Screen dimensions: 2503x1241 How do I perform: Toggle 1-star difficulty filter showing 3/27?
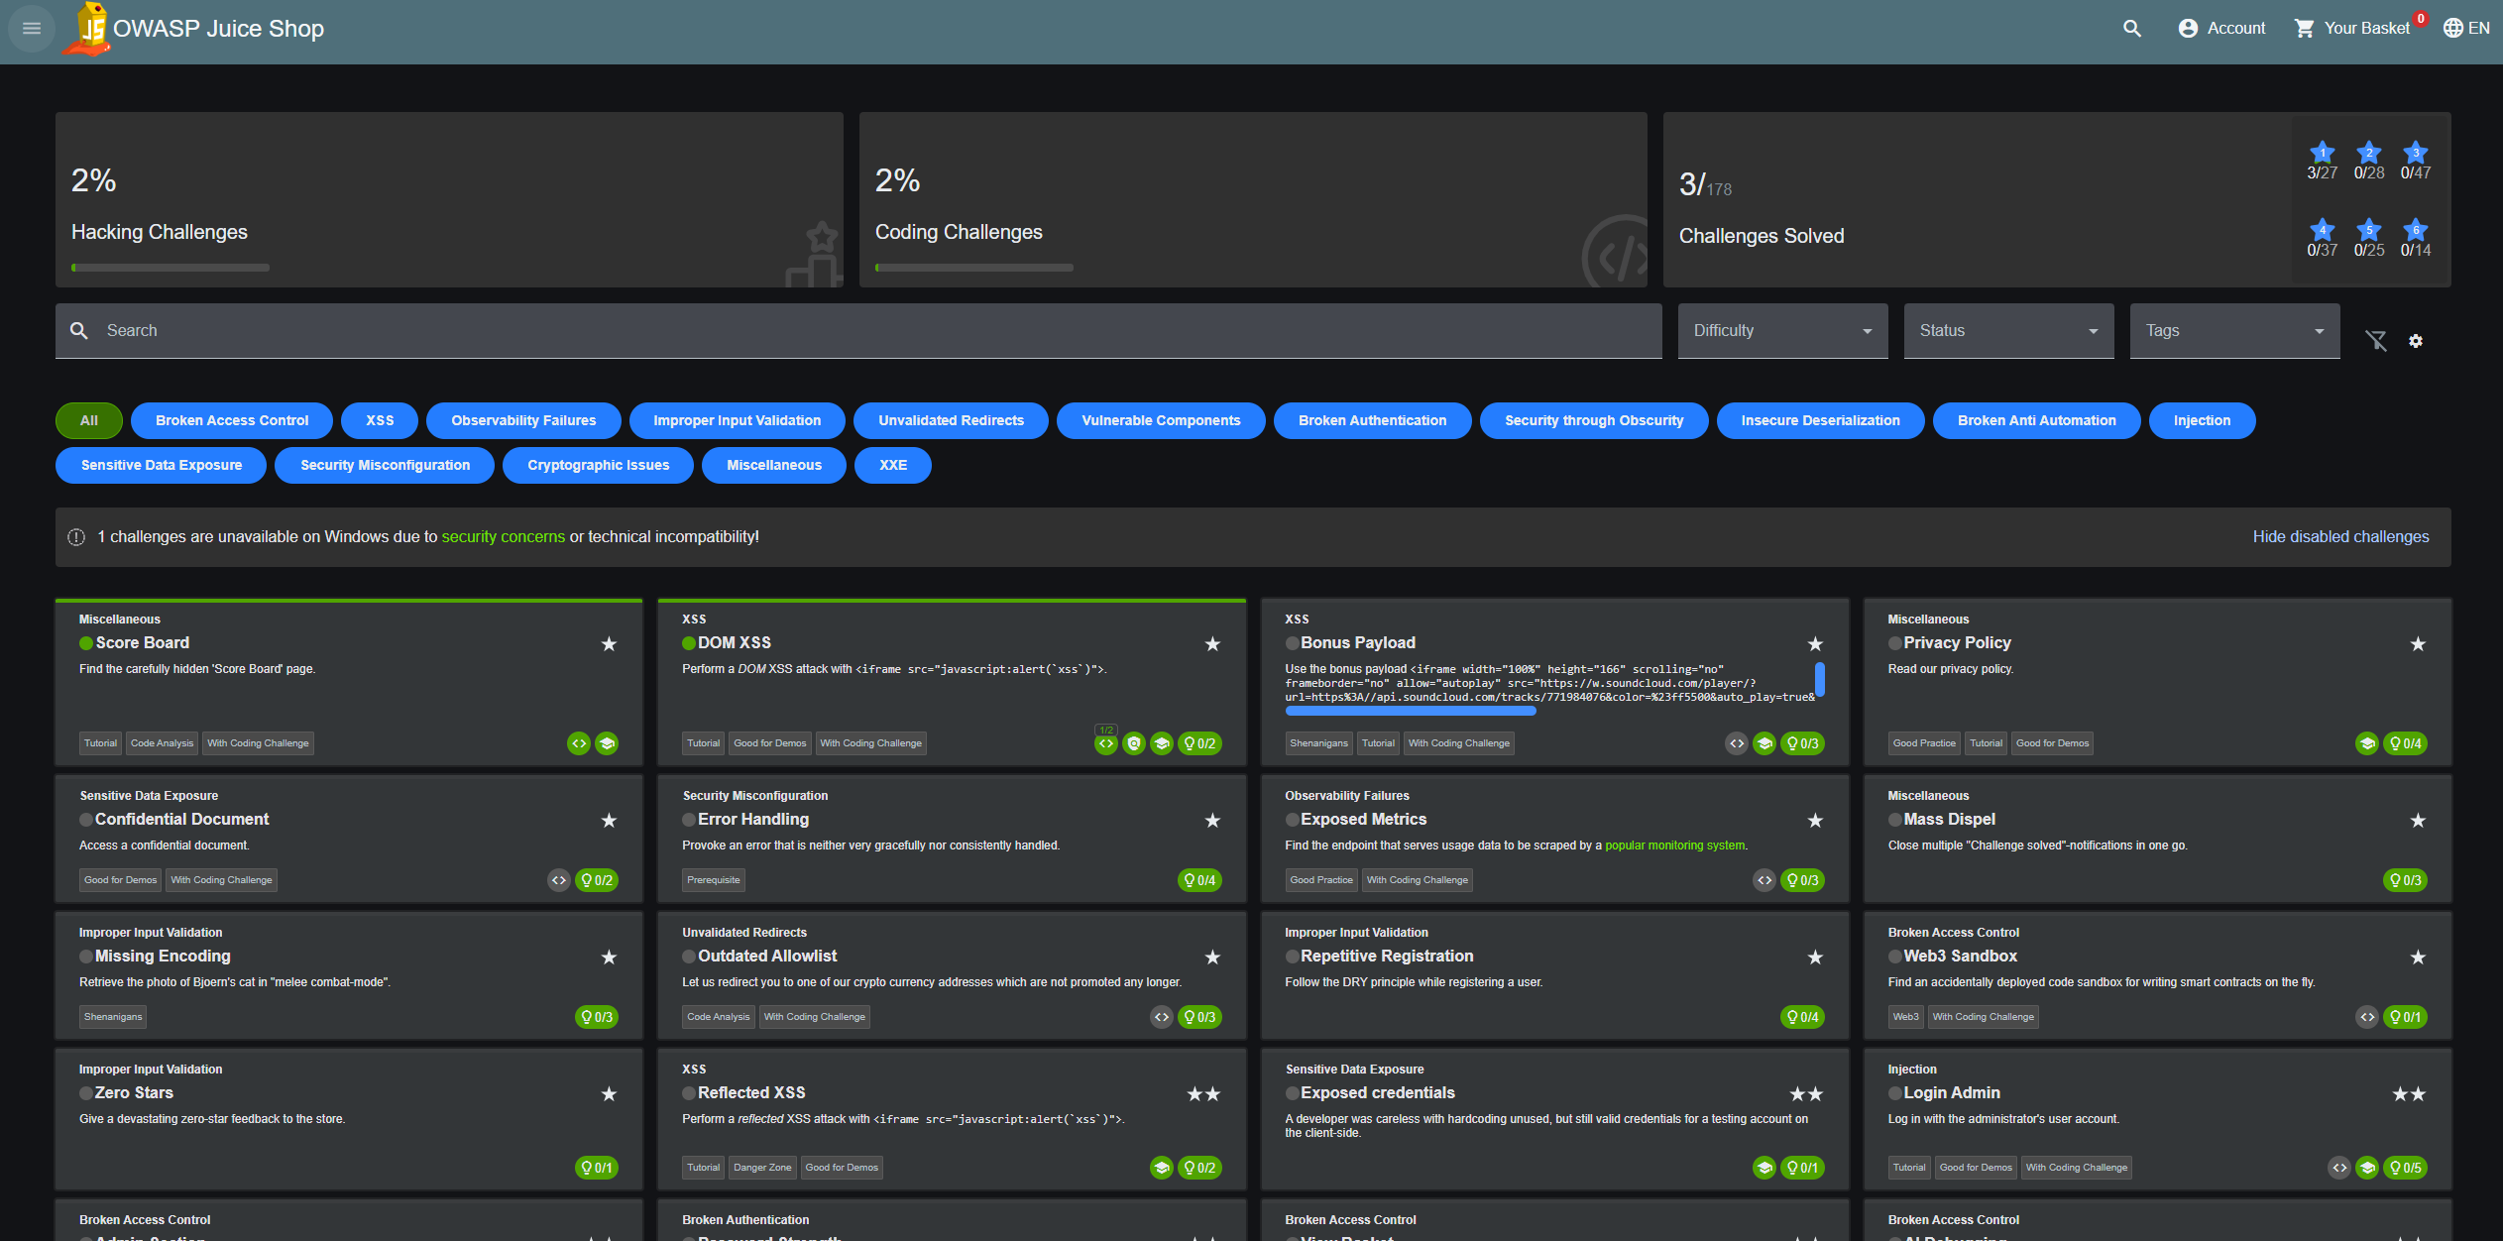[2322, 161]
